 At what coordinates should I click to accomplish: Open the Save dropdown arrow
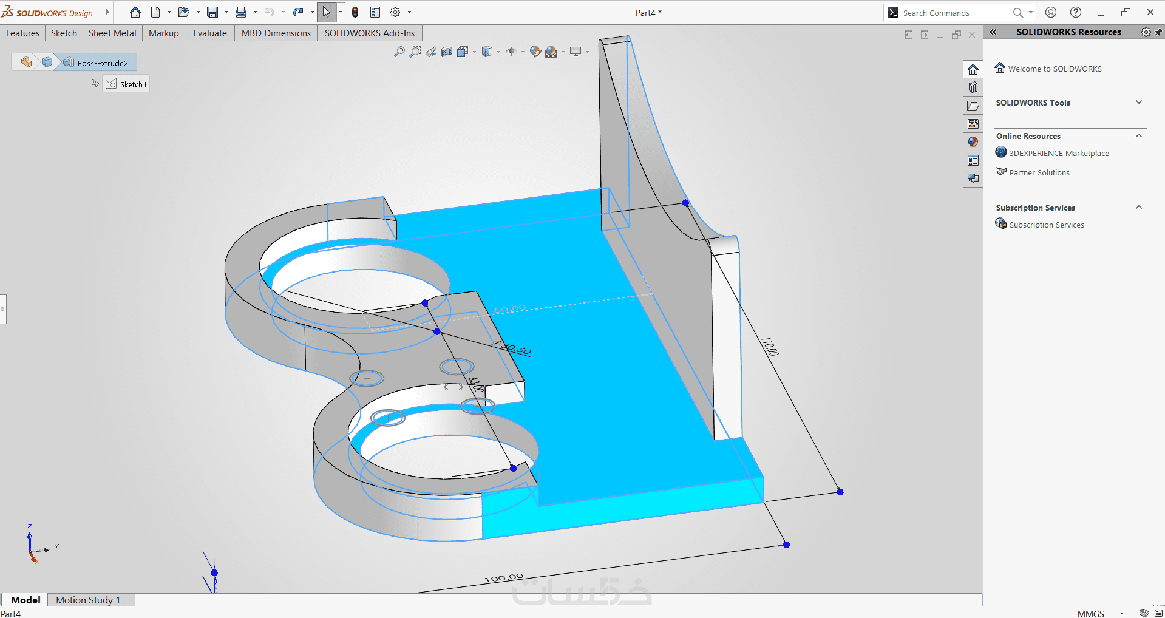(226, 12)
